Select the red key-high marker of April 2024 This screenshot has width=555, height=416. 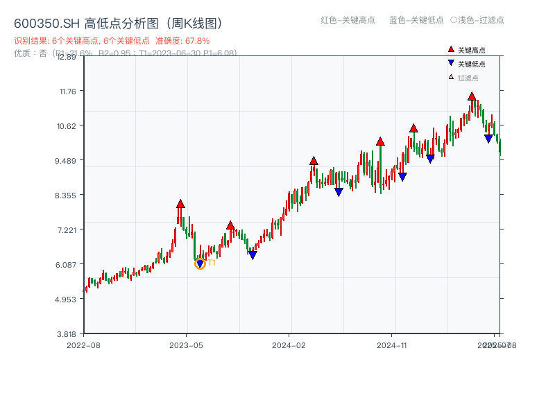click(314, 161)
